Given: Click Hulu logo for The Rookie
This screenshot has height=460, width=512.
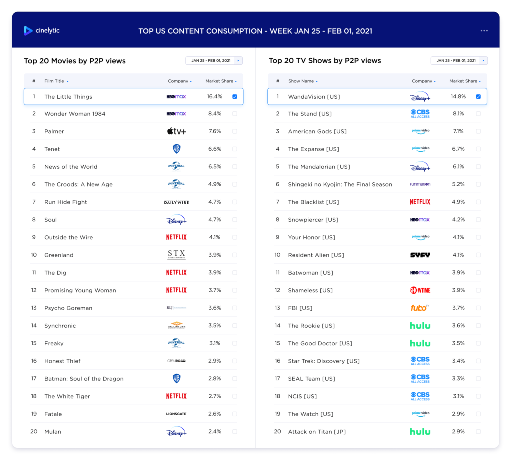Looking at the screenshot, I should [x=420, y=325].
